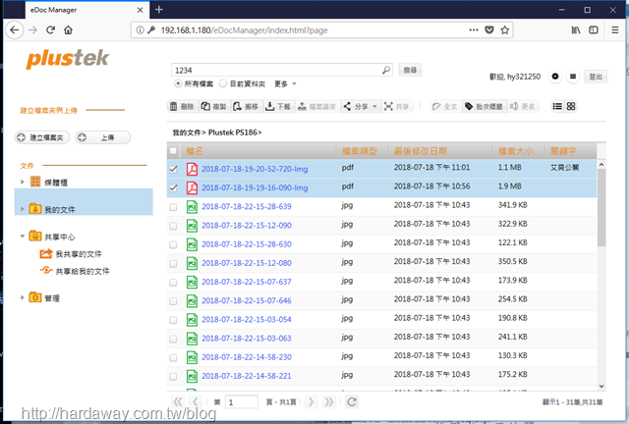The height and width of the screenshot is (424, 629).
Task: Go to the next page arrow
Action: (x=311, y=401)
